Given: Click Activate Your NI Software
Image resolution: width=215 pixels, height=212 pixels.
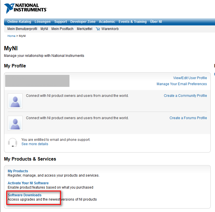Looking at the screenshot, I should coord(28,183).
